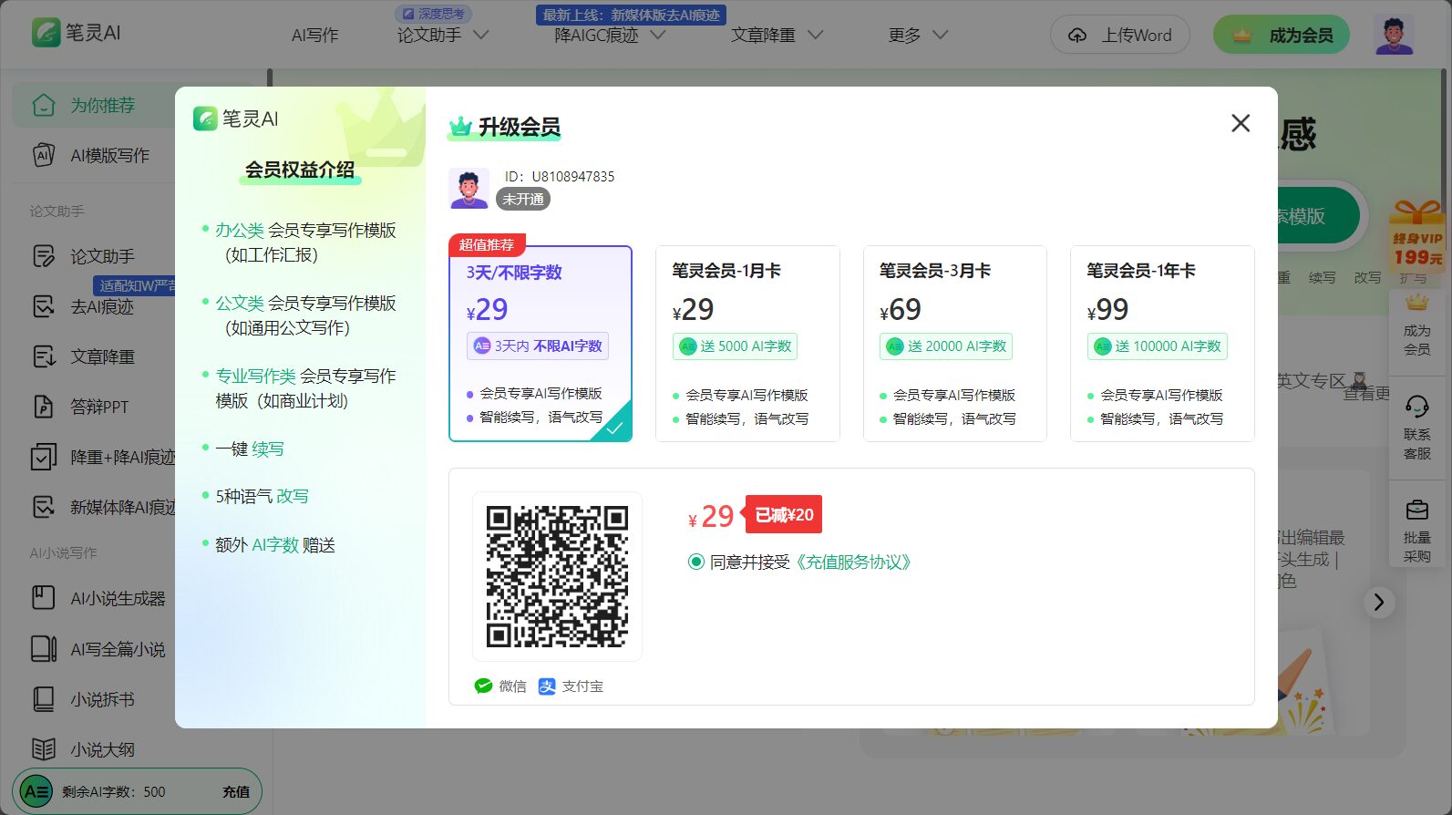Click the 笔灵AI logo in top bar
Image resolution: width=1452 pixels, height=815 pixels.
[77, 33]
